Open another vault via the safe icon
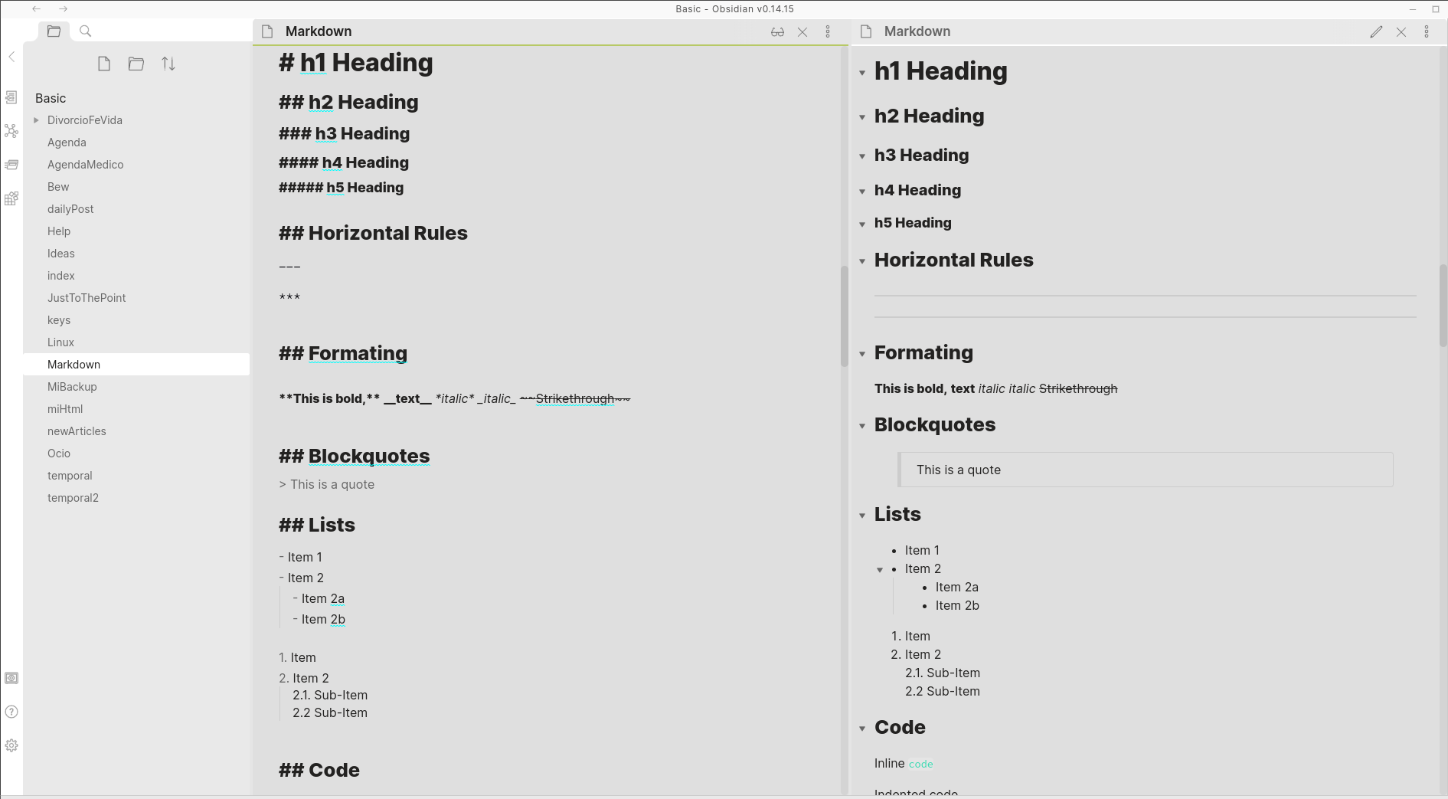This screenshot has height=799, width=1448. pos(11,678)
